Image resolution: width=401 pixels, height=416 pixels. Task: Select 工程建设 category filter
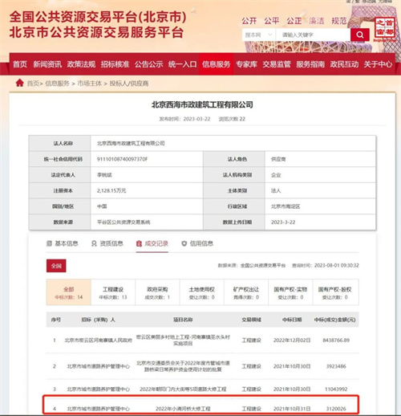coord(113,292)
